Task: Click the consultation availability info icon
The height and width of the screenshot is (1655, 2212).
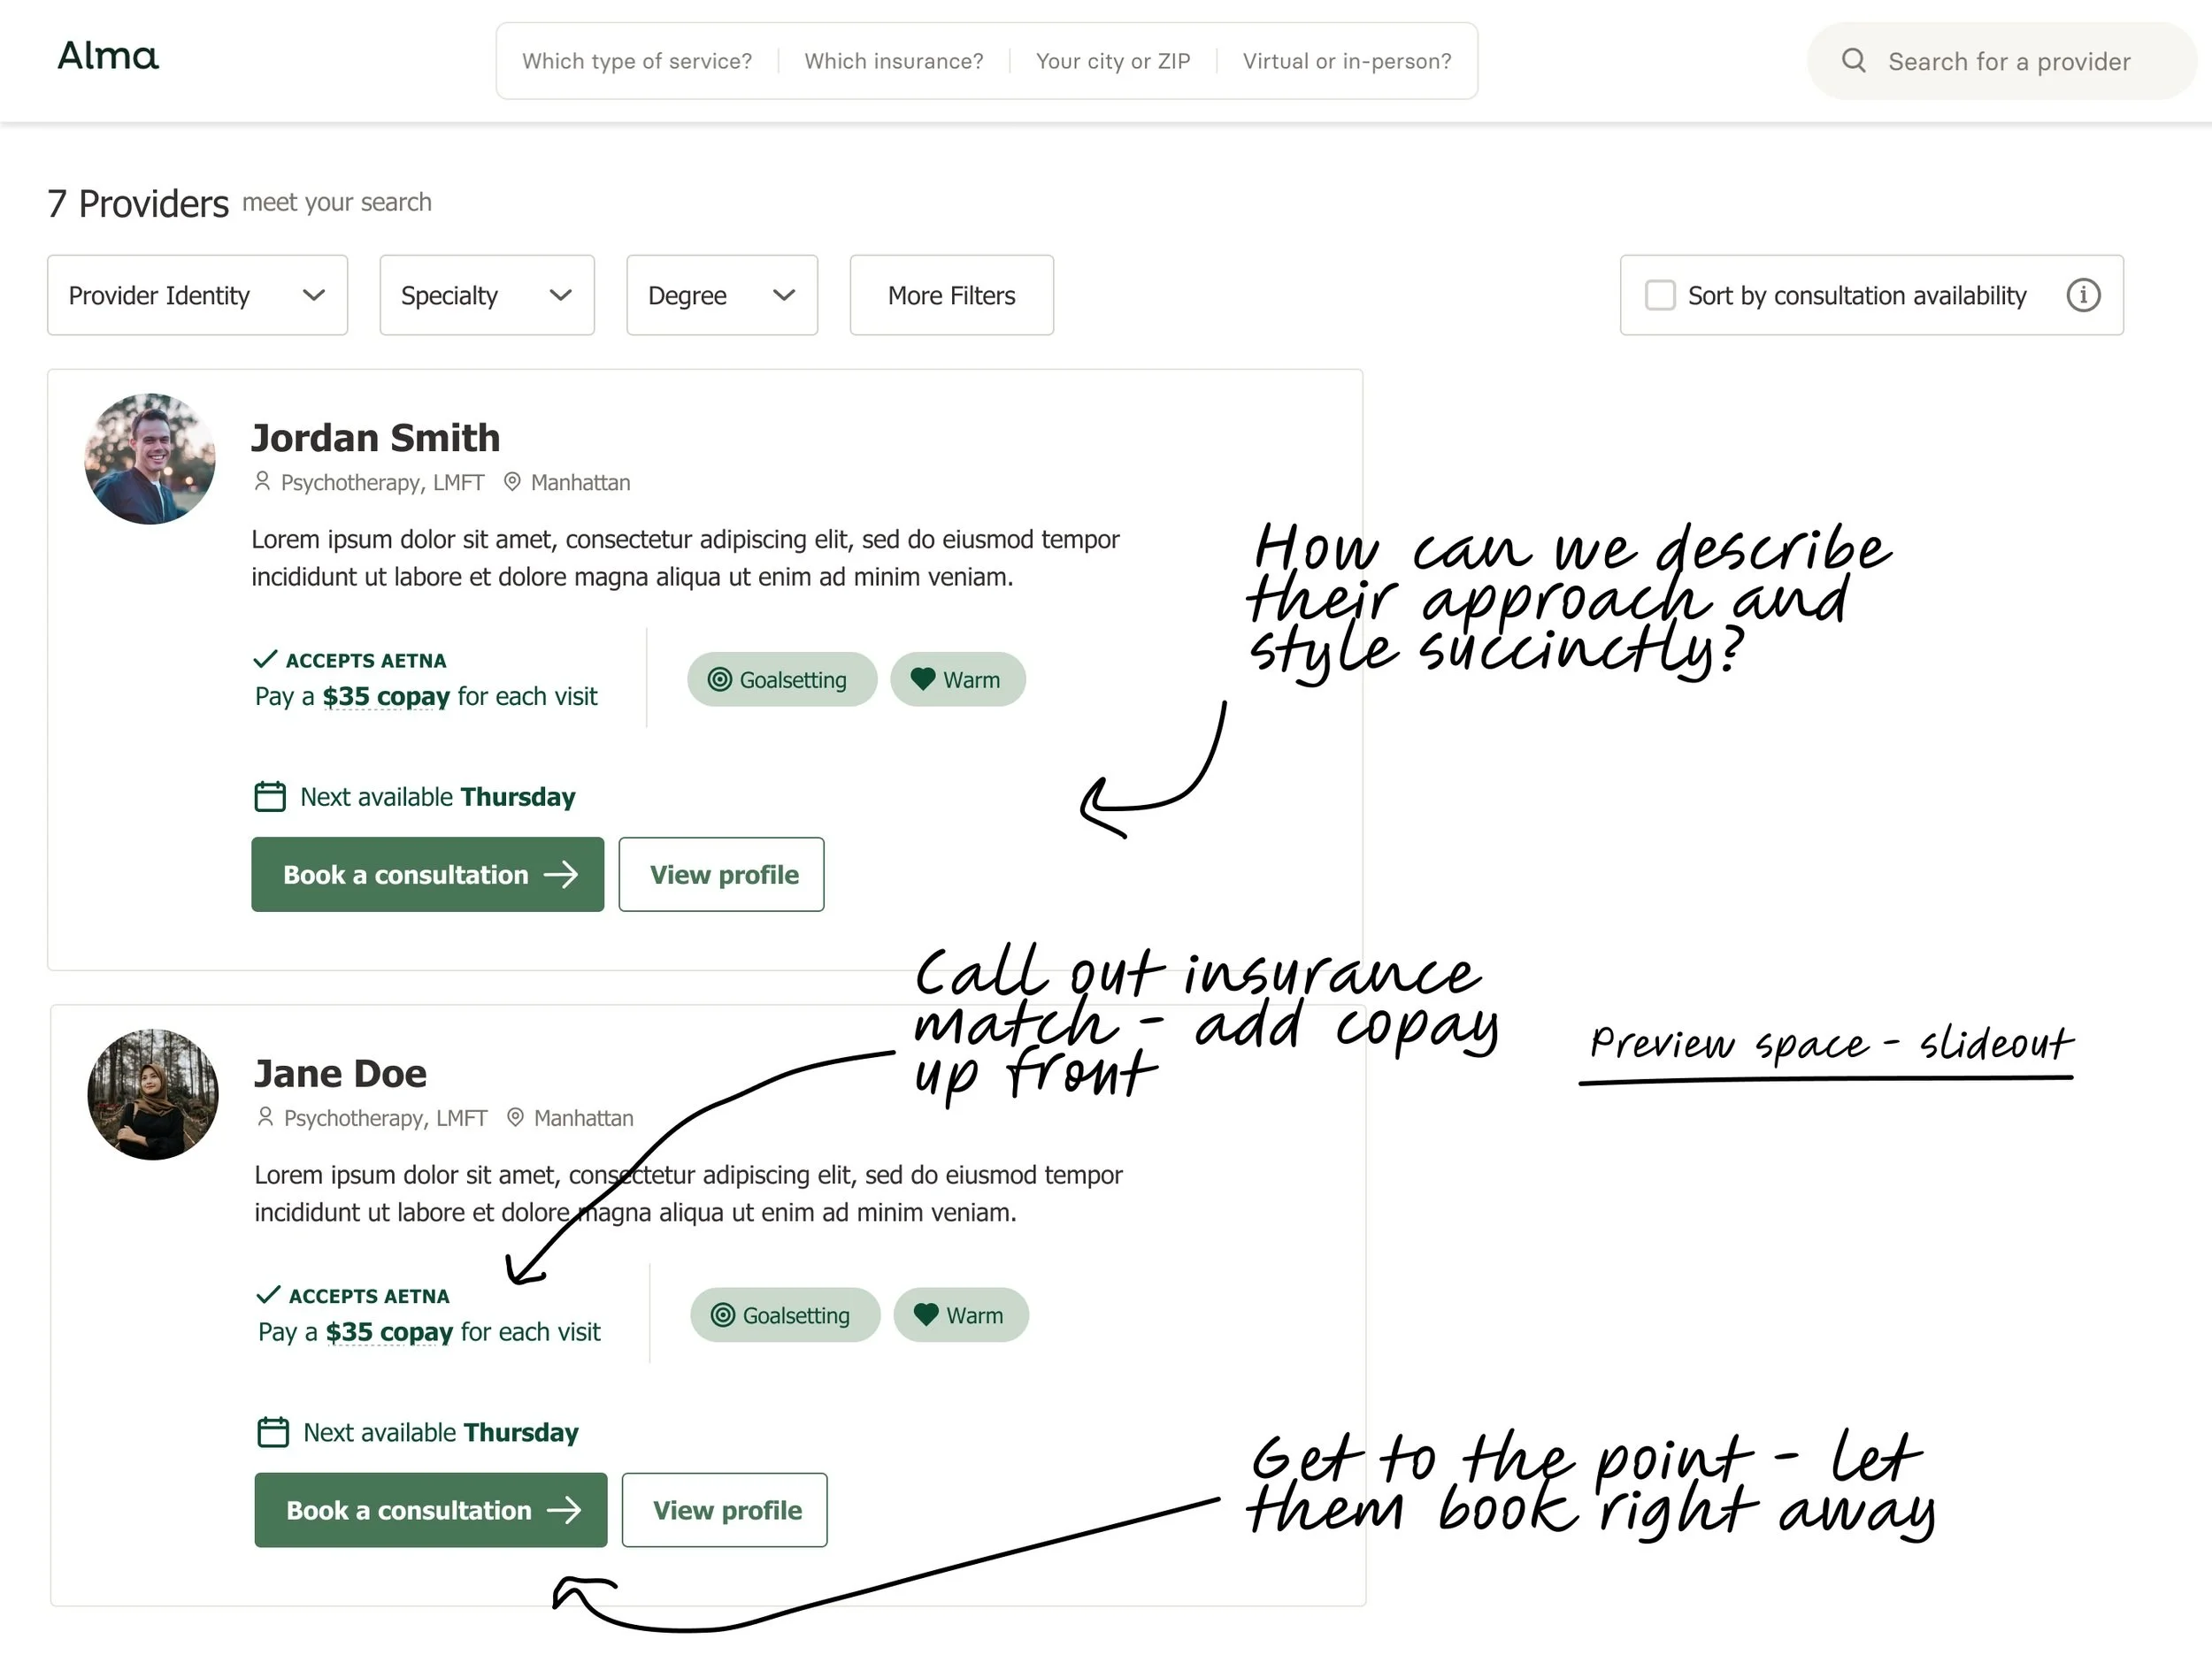Action: click(x=2083, y=295)
